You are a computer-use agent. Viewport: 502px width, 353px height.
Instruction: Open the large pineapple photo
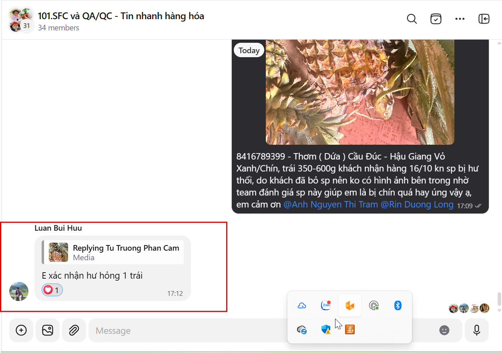pos(360,92)
